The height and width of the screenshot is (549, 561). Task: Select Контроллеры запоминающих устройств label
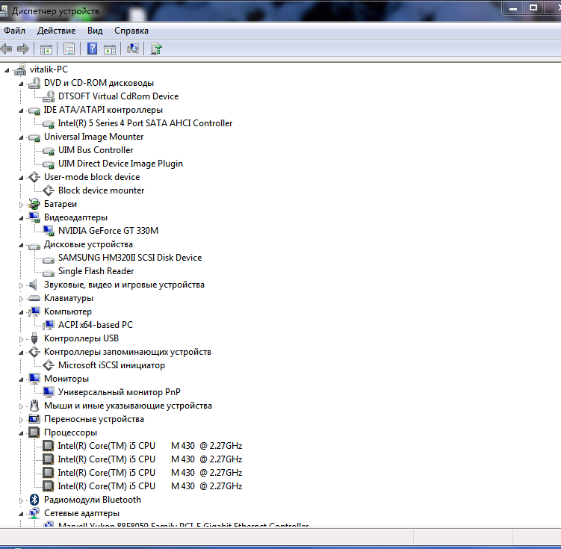point(128,352)
